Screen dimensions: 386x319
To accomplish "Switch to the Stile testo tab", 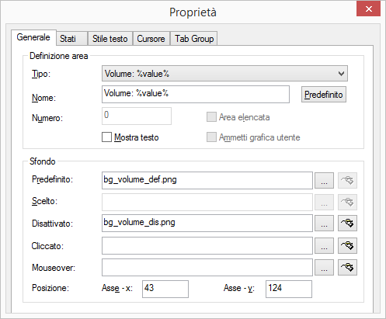I will point(110,39).
